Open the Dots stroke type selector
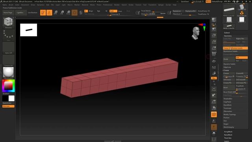 pyautogui.click(x=8, y=35)
